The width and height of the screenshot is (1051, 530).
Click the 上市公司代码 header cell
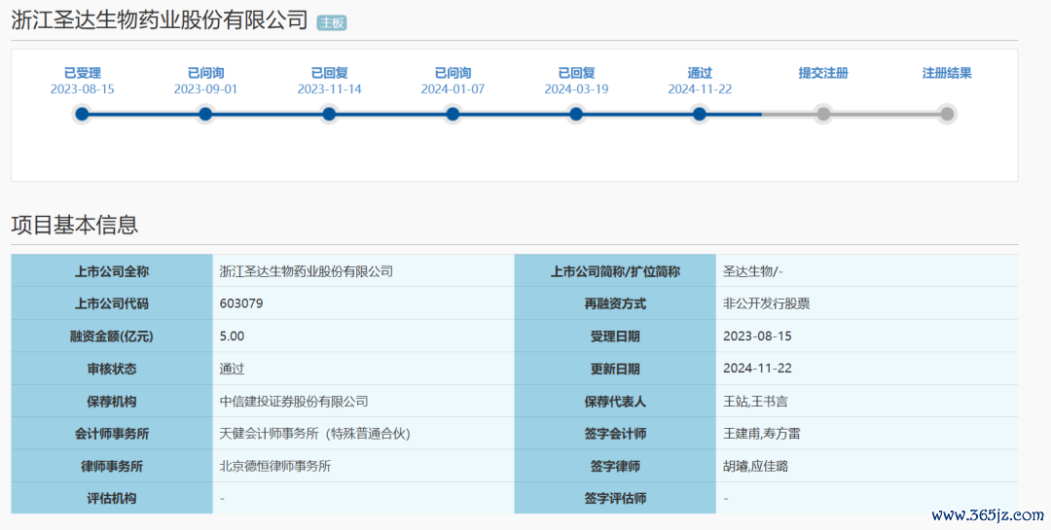(x=112, y=303)
